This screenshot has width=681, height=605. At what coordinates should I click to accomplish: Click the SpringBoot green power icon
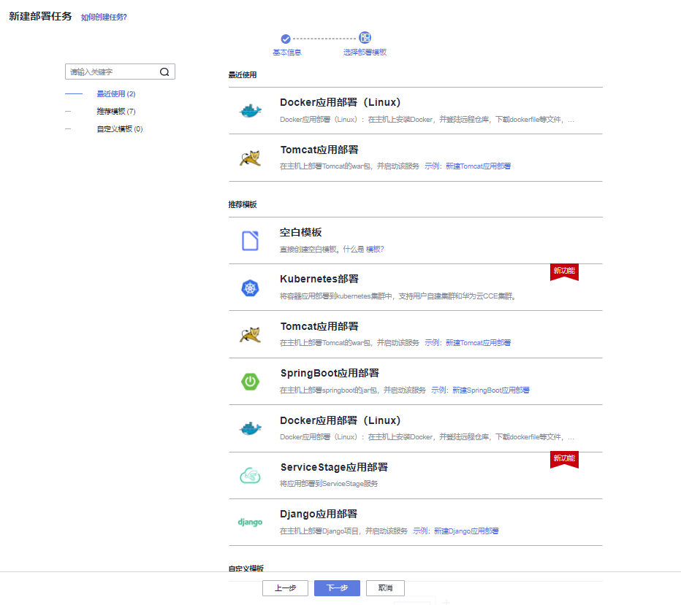point(250,382)
